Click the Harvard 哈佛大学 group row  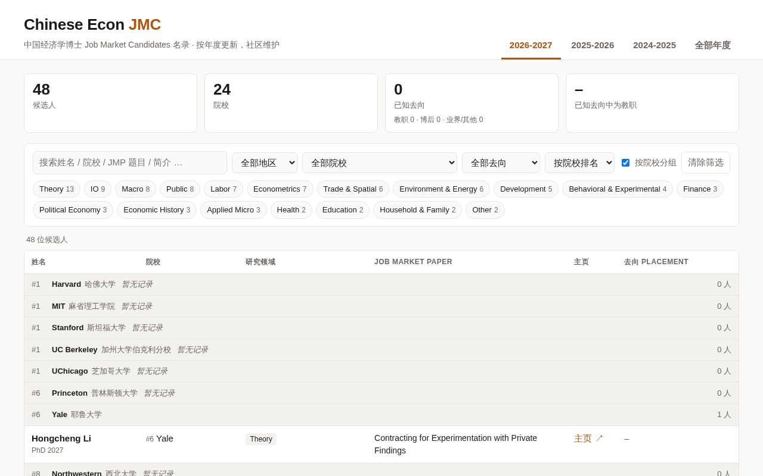click(x=381, y=284)
